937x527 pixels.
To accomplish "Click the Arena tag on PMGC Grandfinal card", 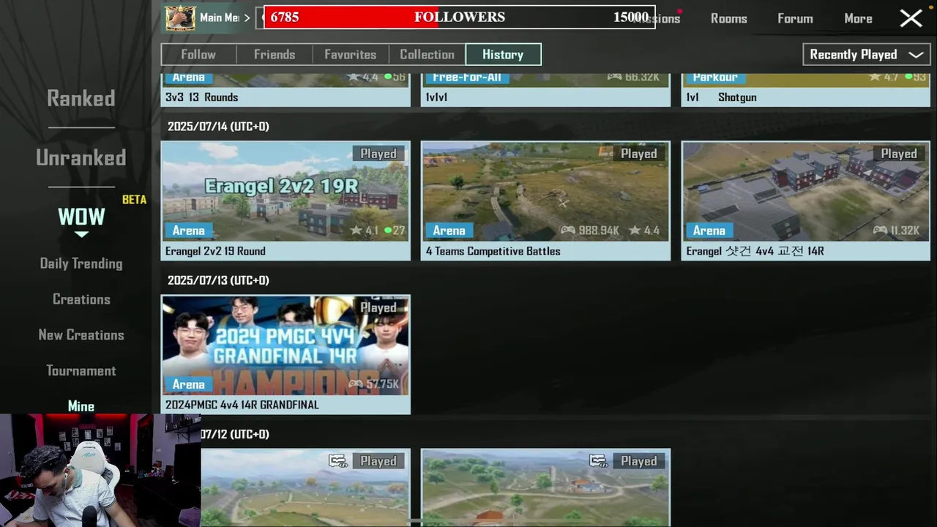I will (x=188, y=384).
